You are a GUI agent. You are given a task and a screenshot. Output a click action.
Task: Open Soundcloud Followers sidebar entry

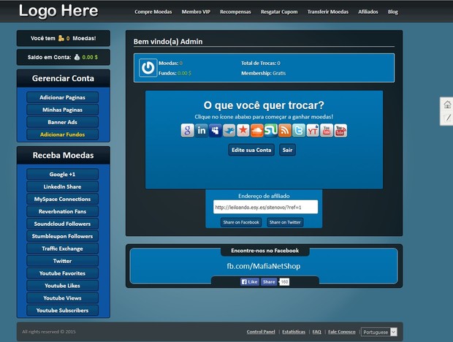pos(62,224)
